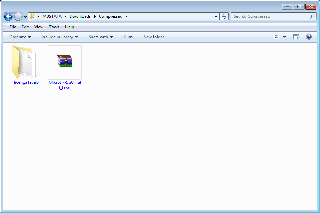Open the address bar history dropdown

(216, 17)
